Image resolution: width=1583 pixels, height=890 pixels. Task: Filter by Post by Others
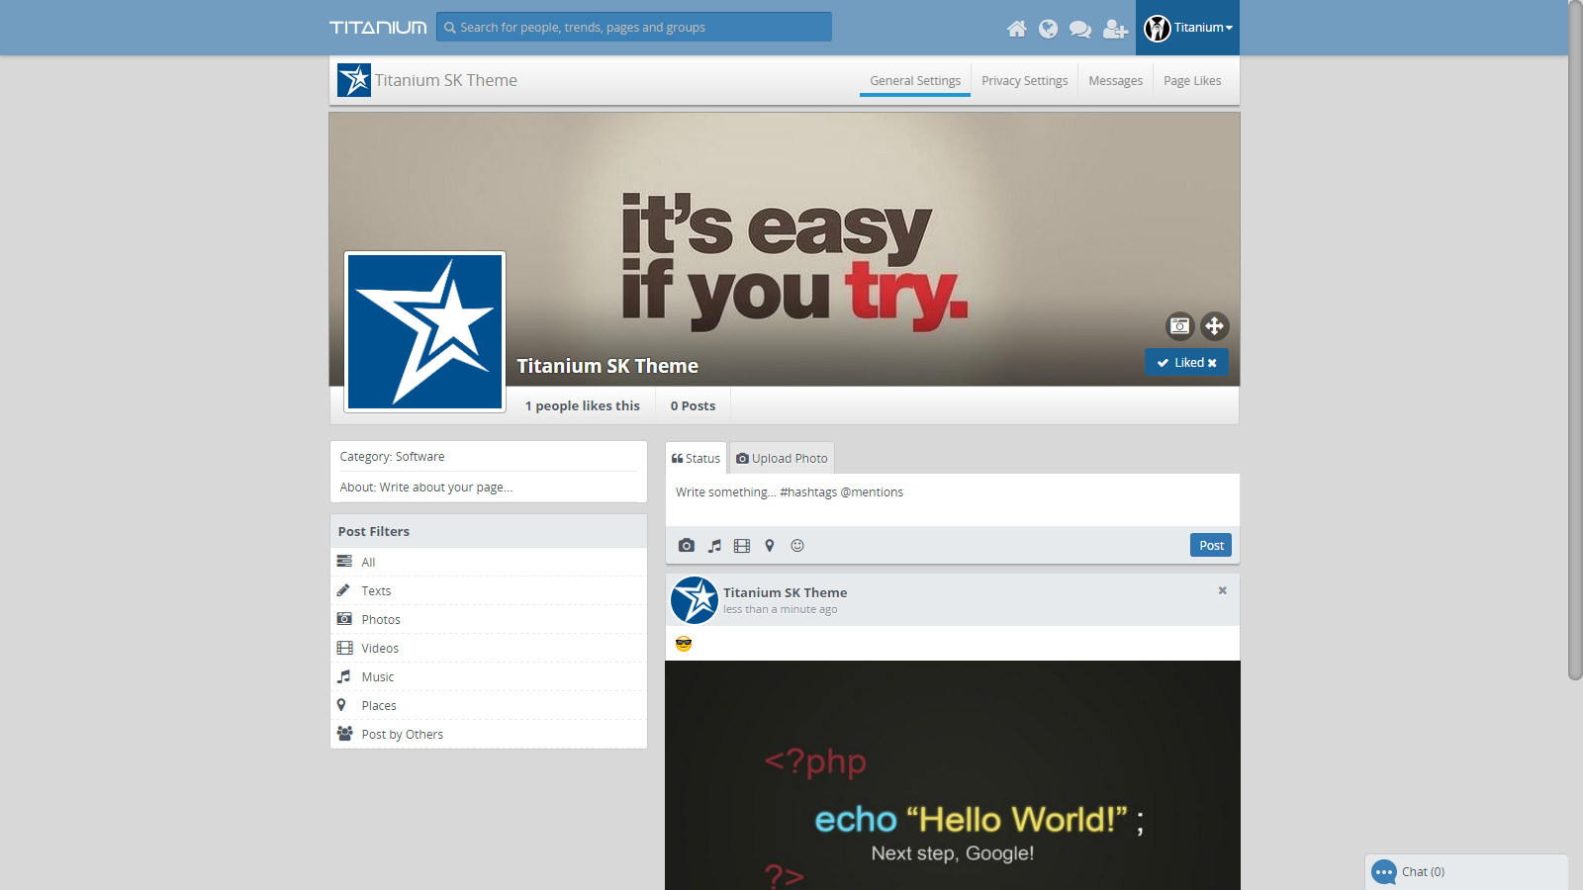pos(489,734)
